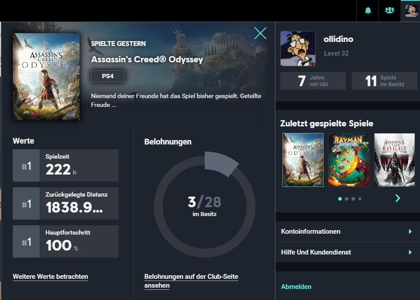Open Weitere Werte betrachten link
Image resolution: width=420 pixels, height=300 pixels.
pos(50,277)
